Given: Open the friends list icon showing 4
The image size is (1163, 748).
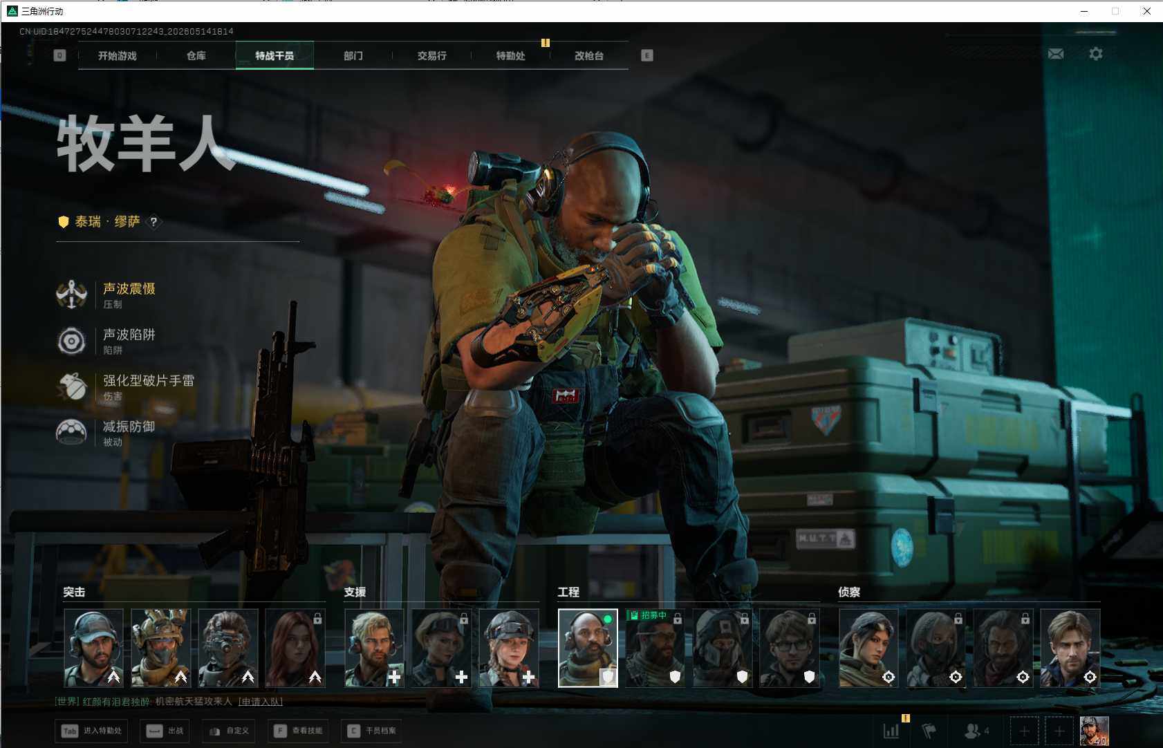Looking at the screenshot, I should click(976, 731).
